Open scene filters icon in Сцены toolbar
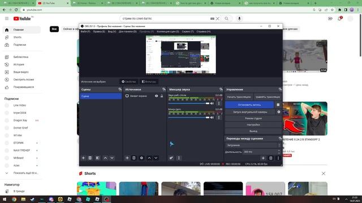Screen dimensions: 362x203 (x=98, y=158)
